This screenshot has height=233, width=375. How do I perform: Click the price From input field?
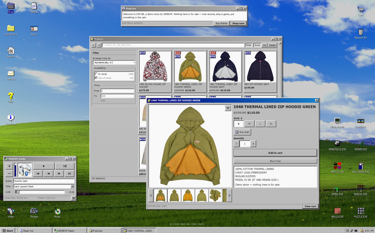tap(117, 91)
